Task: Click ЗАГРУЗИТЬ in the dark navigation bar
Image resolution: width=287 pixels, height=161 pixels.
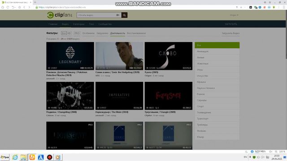Action: tap(231, 24)
